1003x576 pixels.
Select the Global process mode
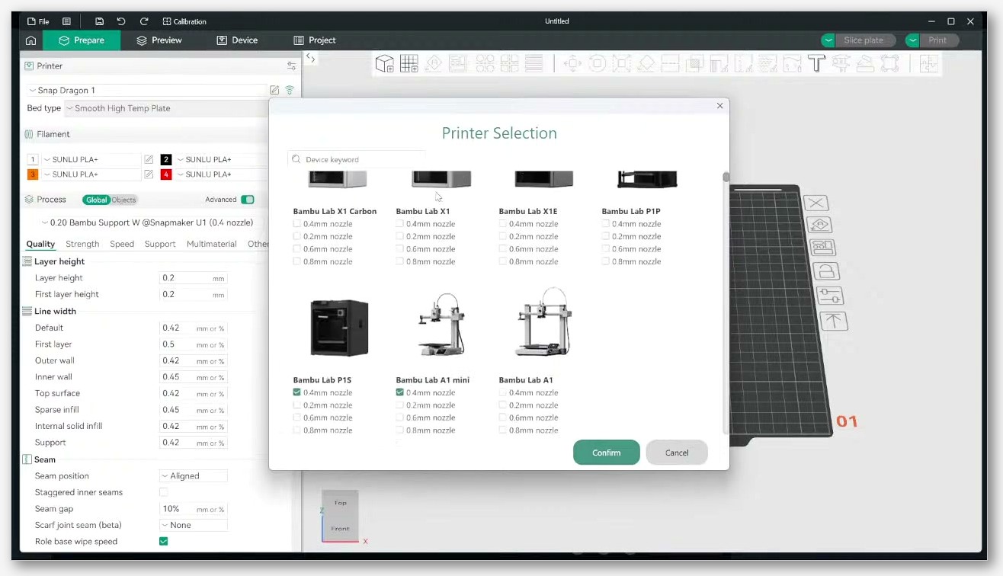pos(96,200)
